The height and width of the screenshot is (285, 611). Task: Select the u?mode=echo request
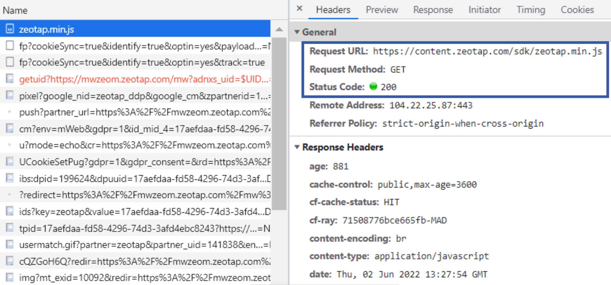pos(135,145)
